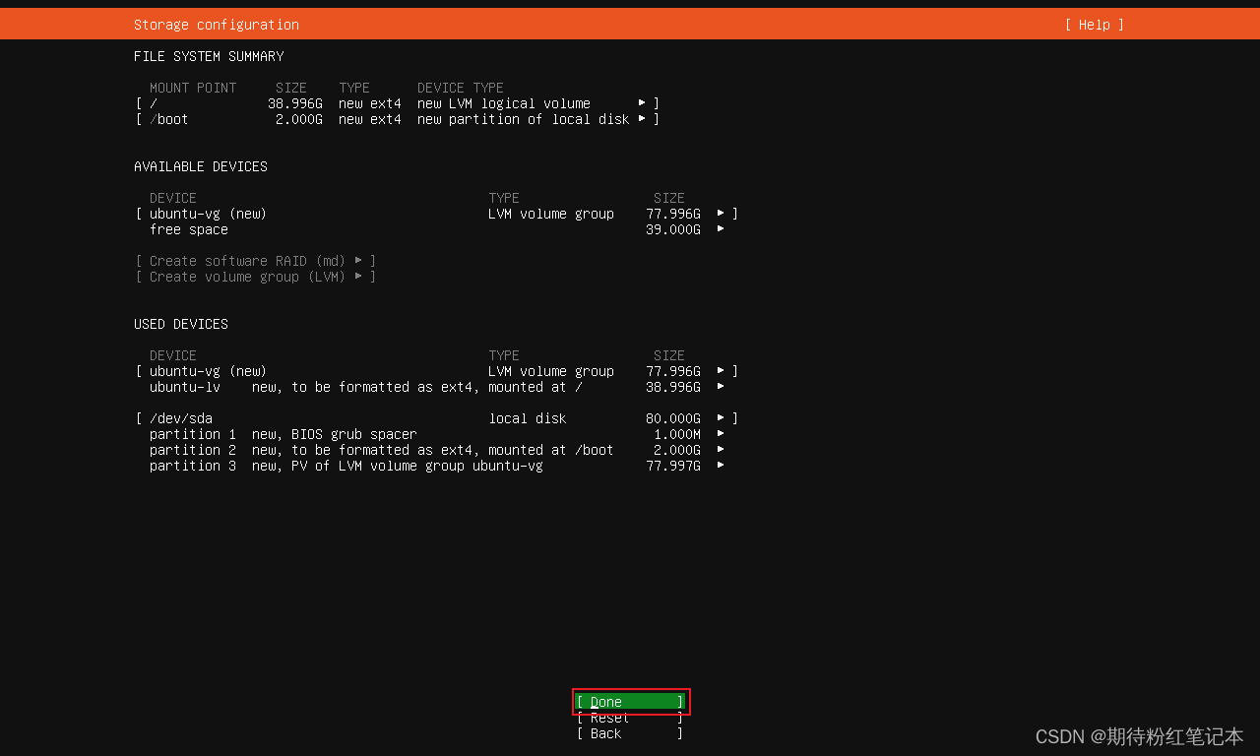Screen dimensions: 1260x756
Task: Select 'free space' under available devices
Action: 189,229
